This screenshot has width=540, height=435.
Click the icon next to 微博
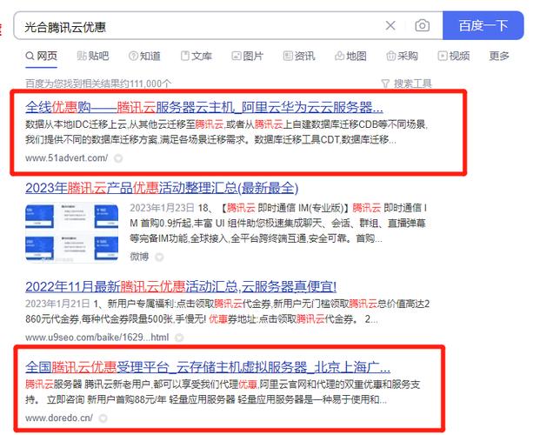click(x=159, y=257)
